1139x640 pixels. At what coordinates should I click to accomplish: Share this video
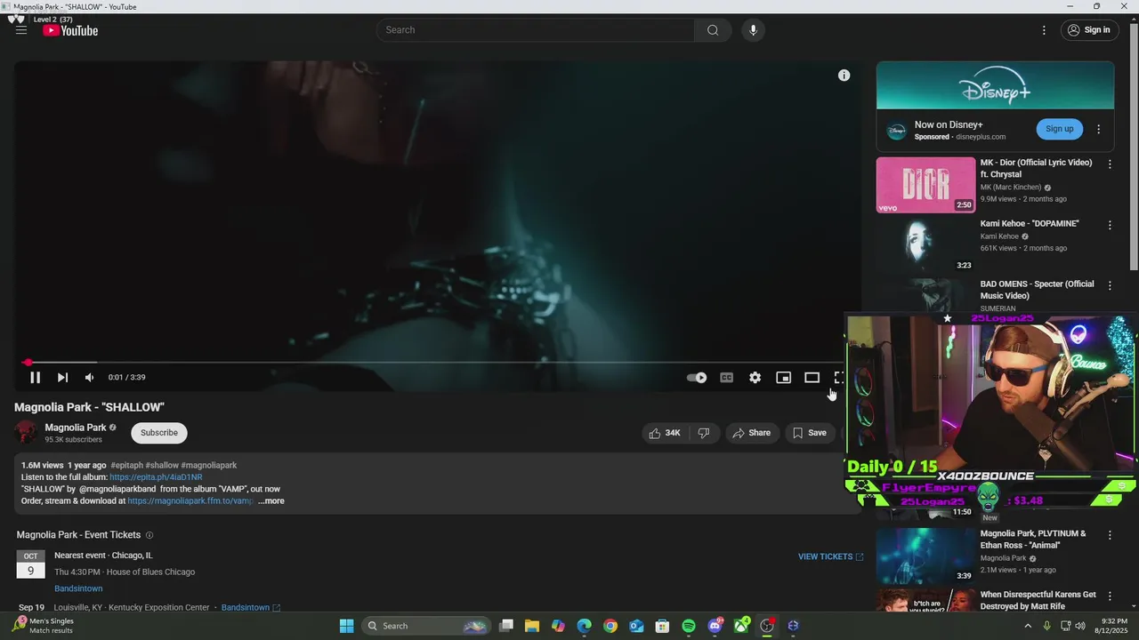[751, 433]
